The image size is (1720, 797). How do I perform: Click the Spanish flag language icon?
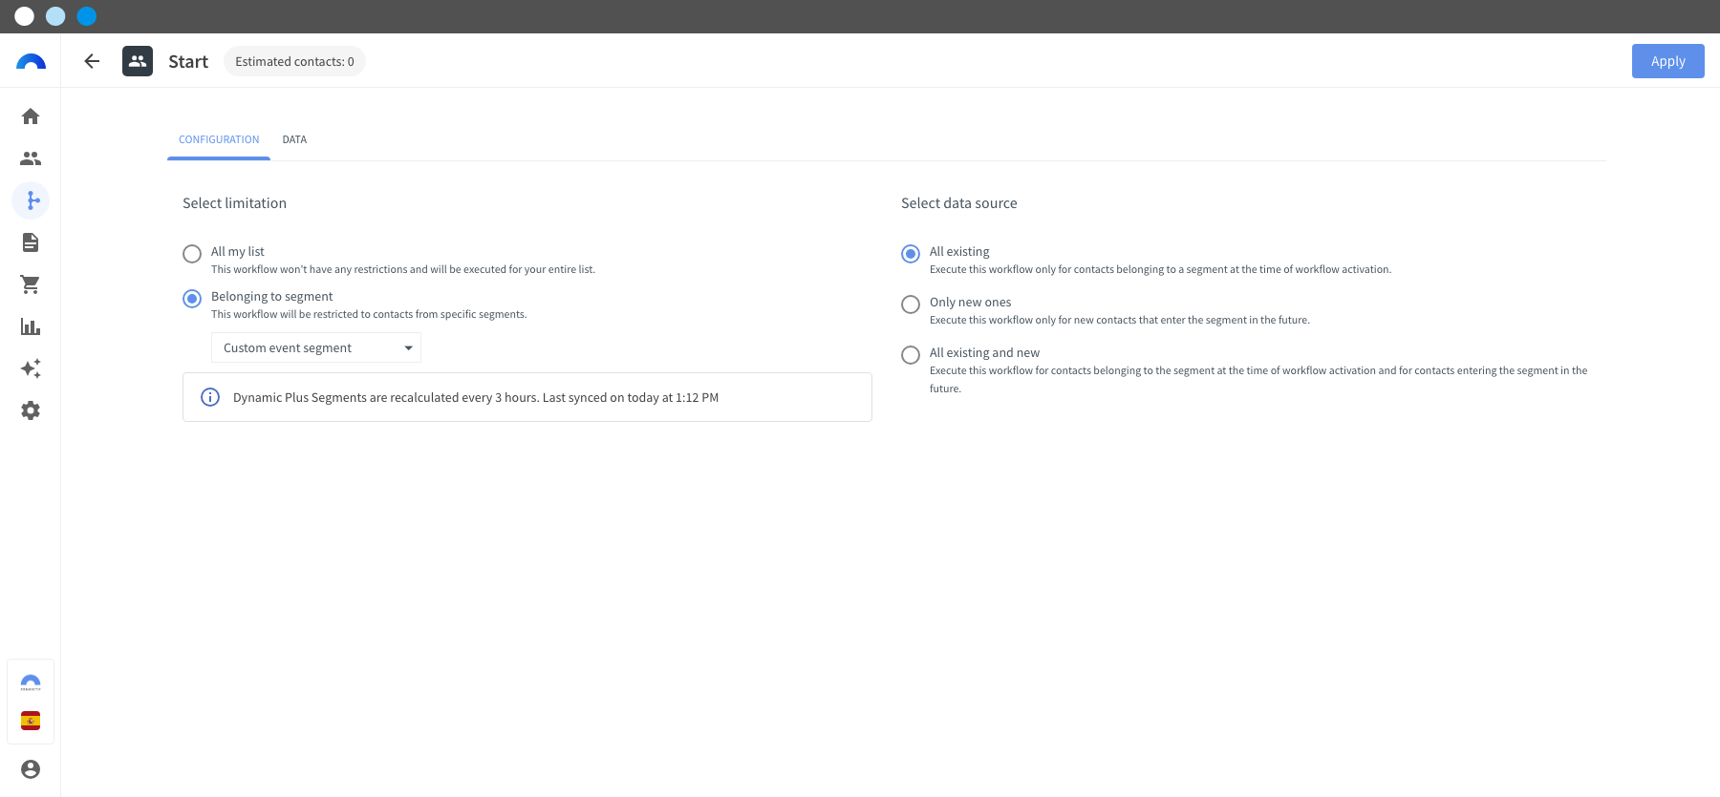tap(31, 721)
